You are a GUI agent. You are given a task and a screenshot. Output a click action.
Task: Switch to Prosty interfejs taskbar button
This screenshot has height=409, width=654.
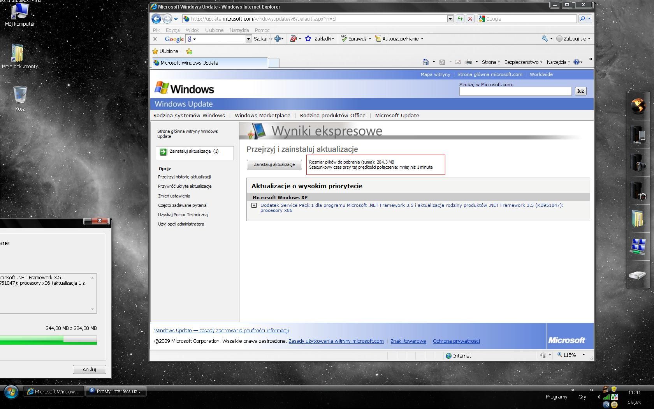point(116,391)
